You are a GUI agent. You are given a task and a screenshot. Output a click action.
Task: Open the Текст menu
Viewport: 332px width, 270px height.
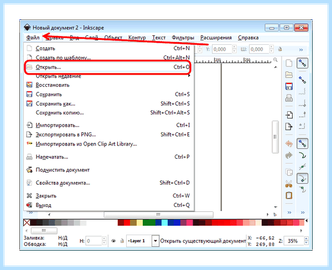pos(159,38)
